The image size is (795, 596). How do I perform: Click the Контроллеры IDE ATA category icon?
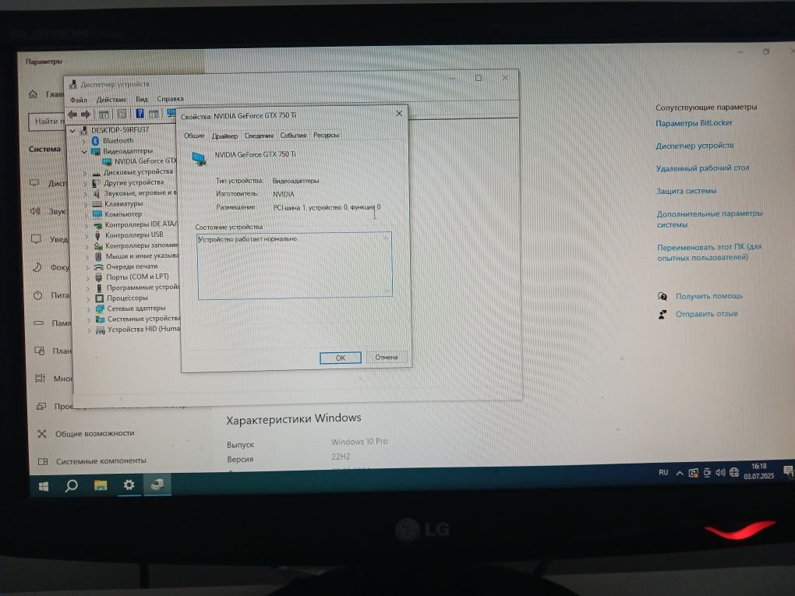point(98,224)
